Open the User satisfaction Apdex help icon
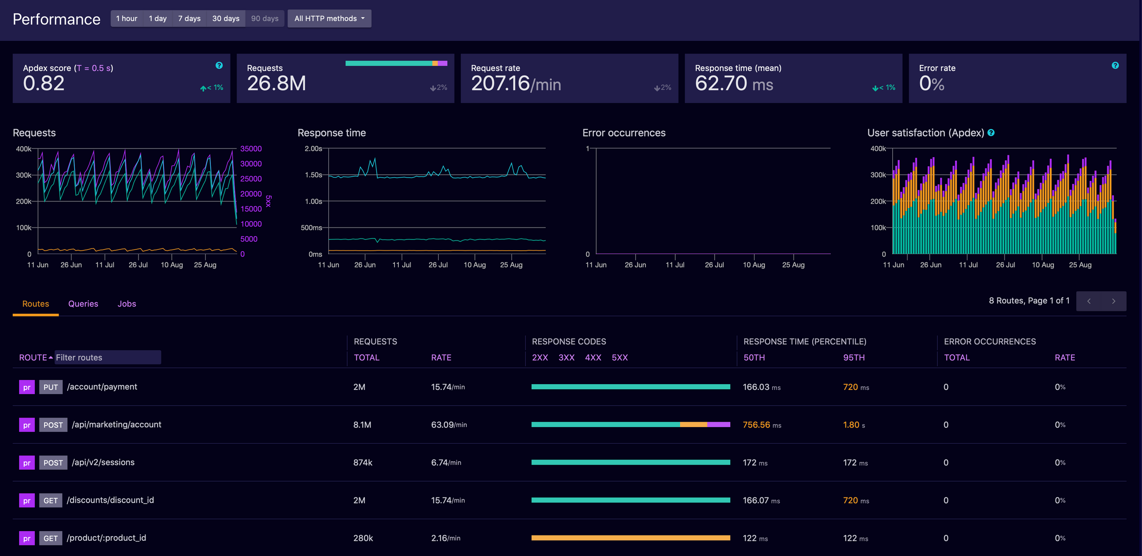 pyautogui.click(x=991, y=133)
